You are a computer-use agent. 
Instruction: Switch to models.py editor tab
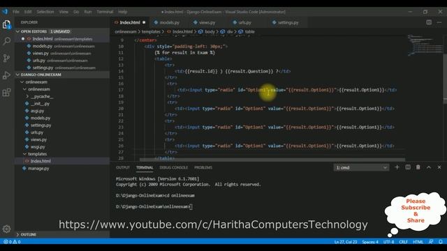169,22
